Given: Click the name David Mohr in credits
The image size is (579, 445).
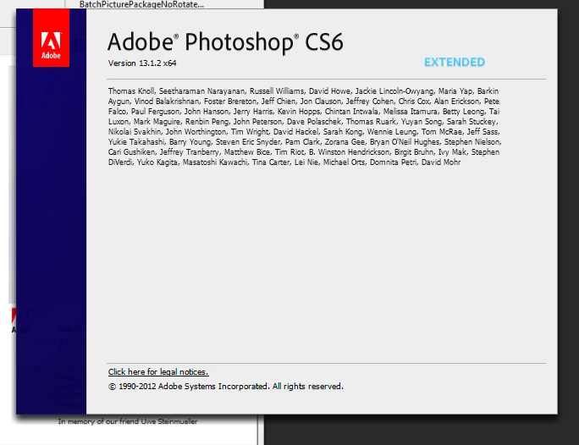Looking at the screenshot, I should point(441,162).
